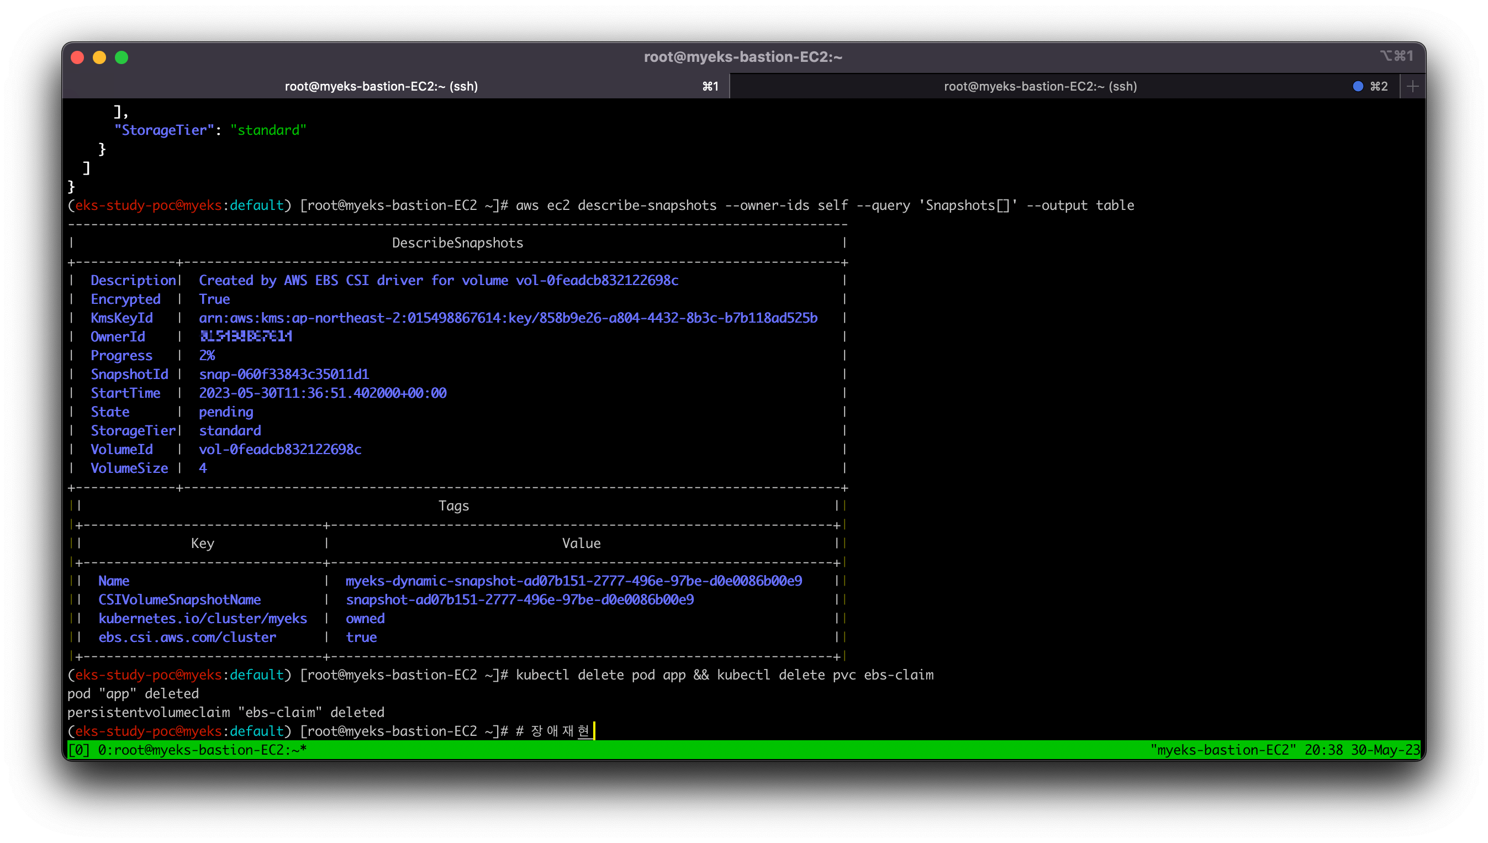This screenshot has height=843, width=1488.
Task: Click the snap-060f33843c35011d1 snapshot ID
Action: (283, 374)
